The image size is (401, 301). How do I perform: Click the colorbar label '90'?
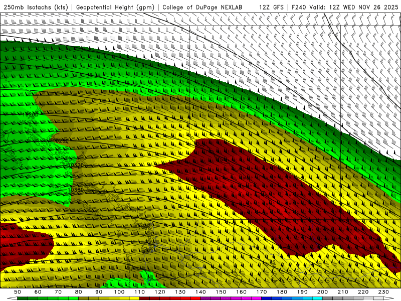tap(99, 292)
